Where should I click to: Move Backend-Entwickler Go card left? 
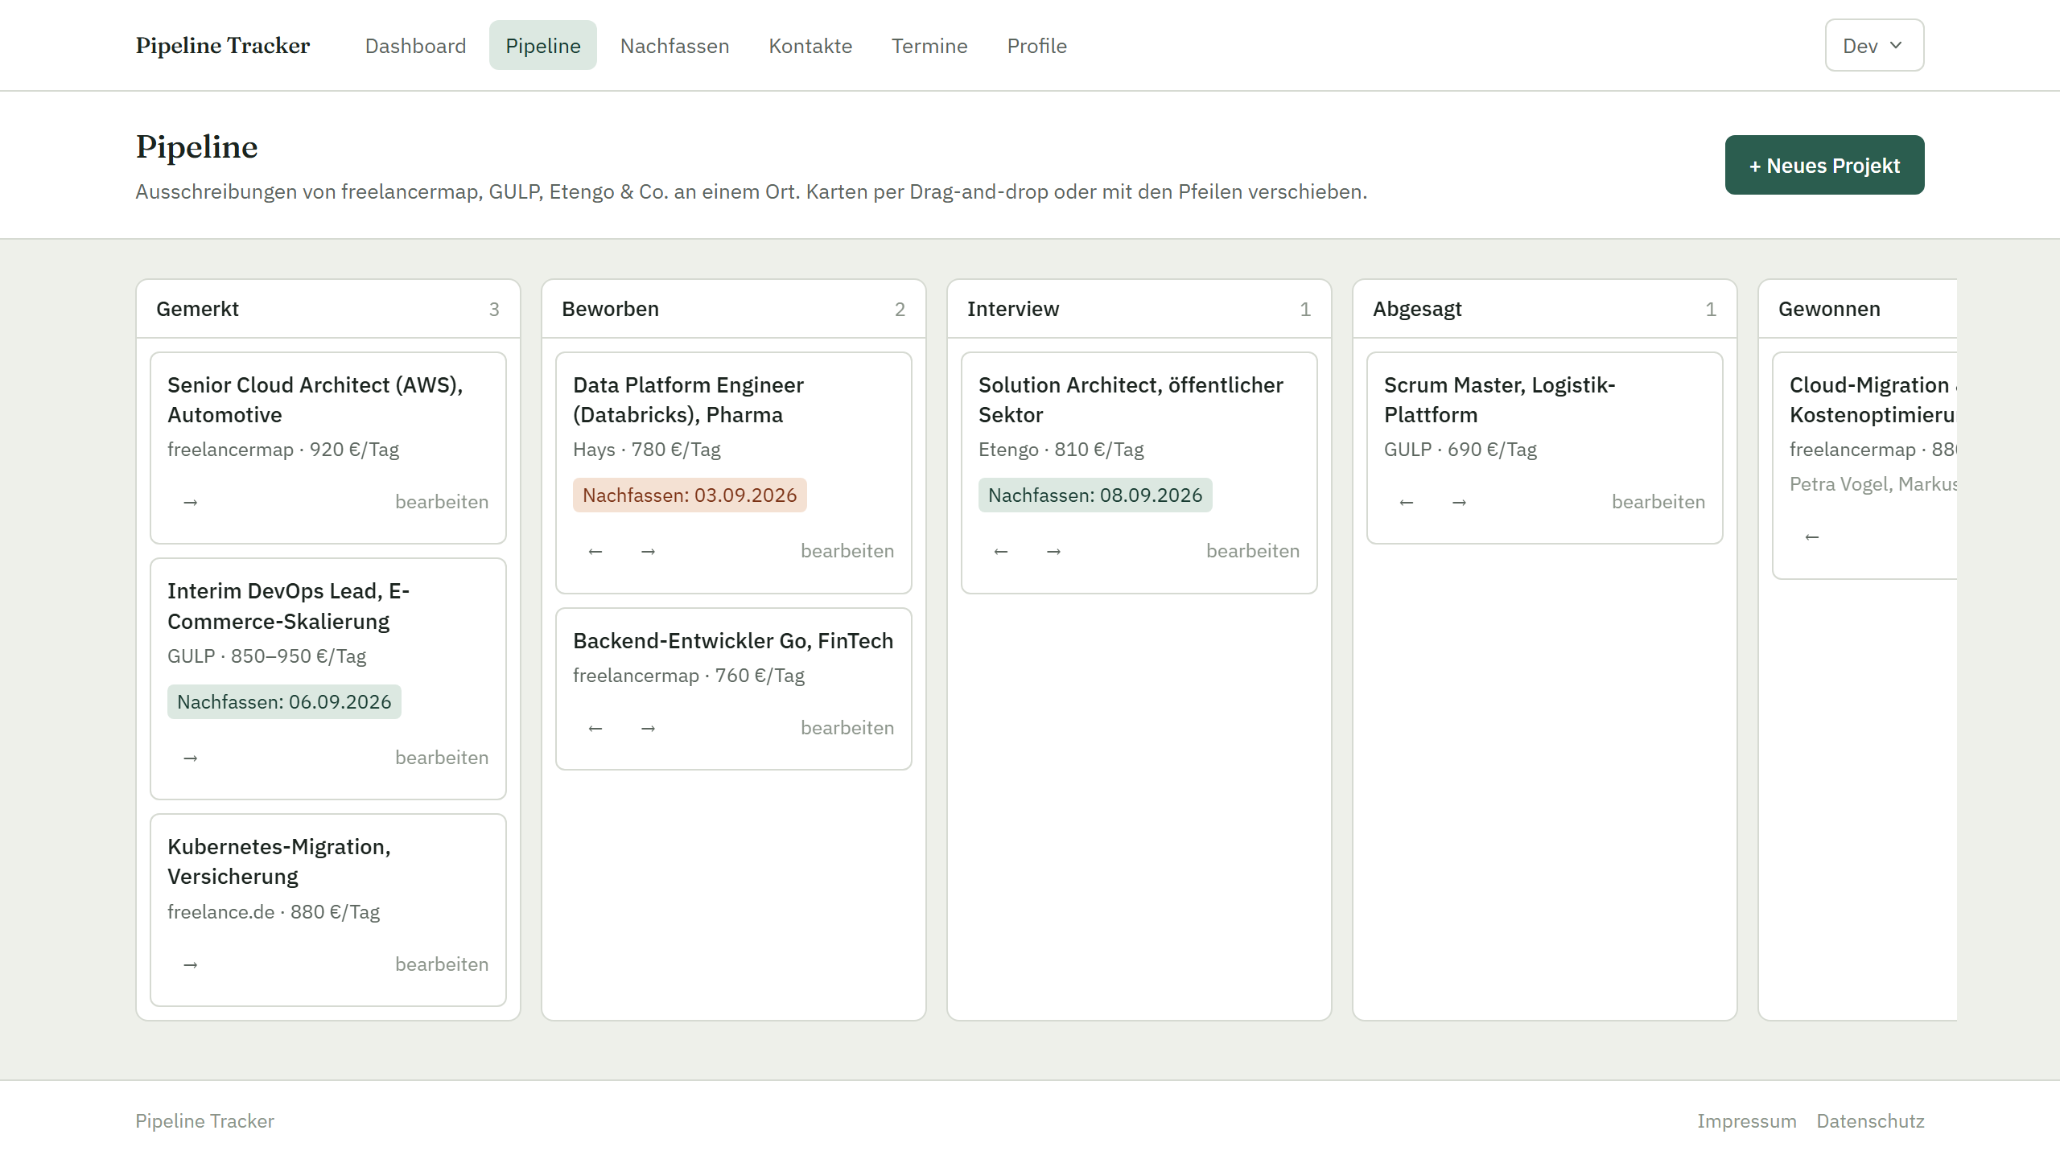click(595, 728)
